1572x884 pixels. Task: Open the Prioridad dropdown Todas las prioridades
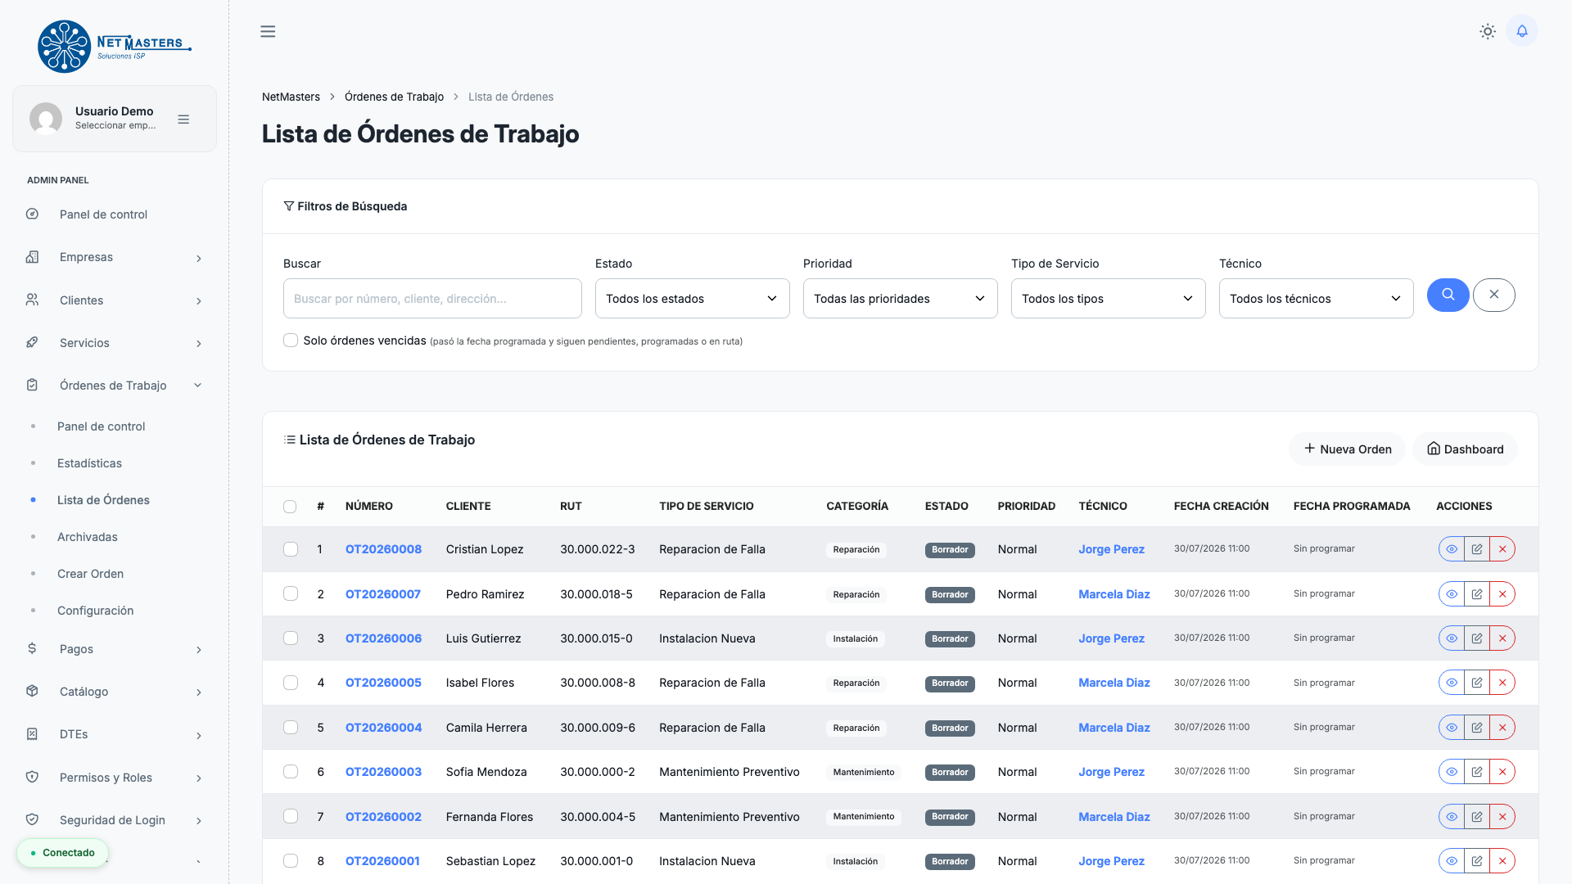900,299
